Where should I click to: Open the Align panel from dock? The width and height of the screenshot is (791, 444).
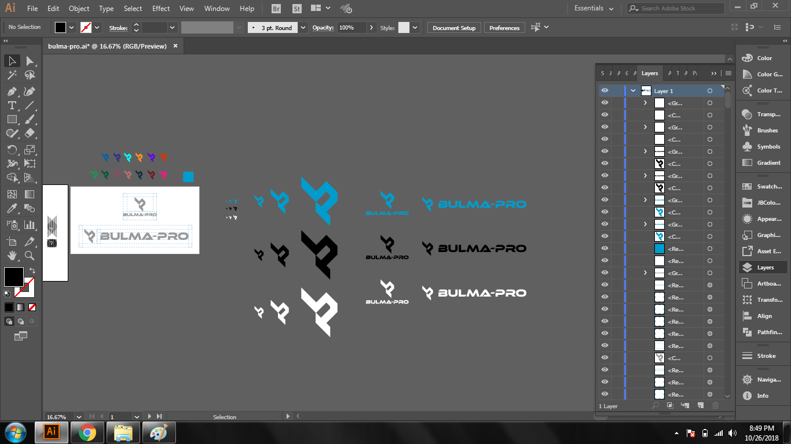click(x=762, y=316)
